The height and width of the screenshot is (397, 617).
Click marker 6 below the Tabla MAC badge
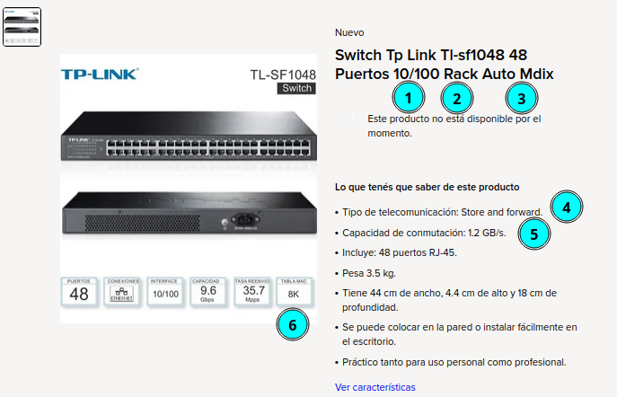coord(293,325)
